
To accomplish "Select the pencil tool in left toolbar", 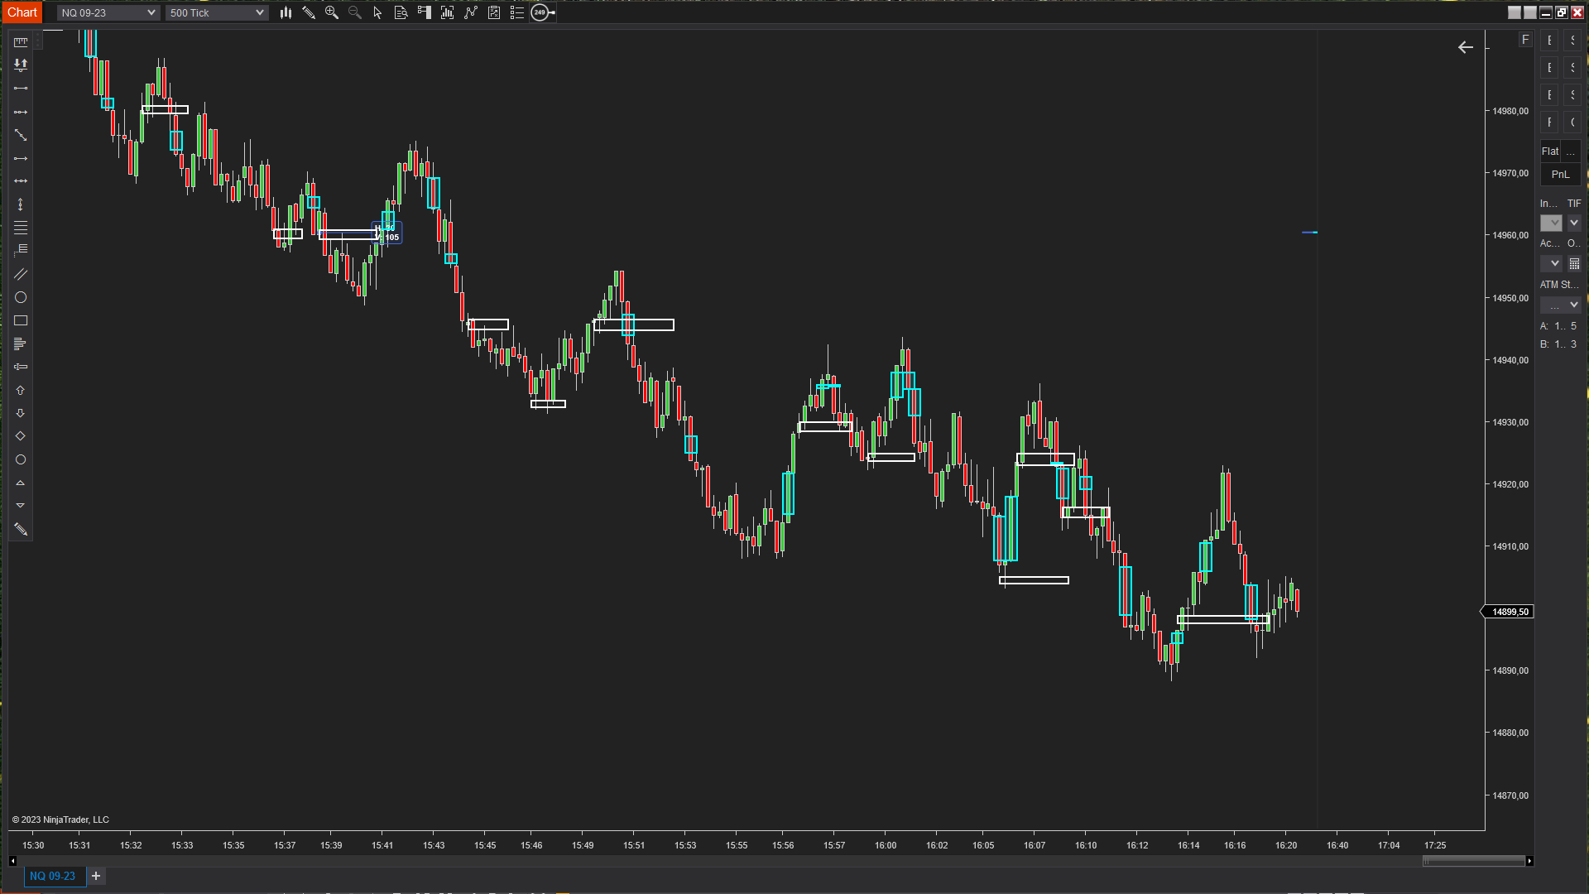I will 21,529.
